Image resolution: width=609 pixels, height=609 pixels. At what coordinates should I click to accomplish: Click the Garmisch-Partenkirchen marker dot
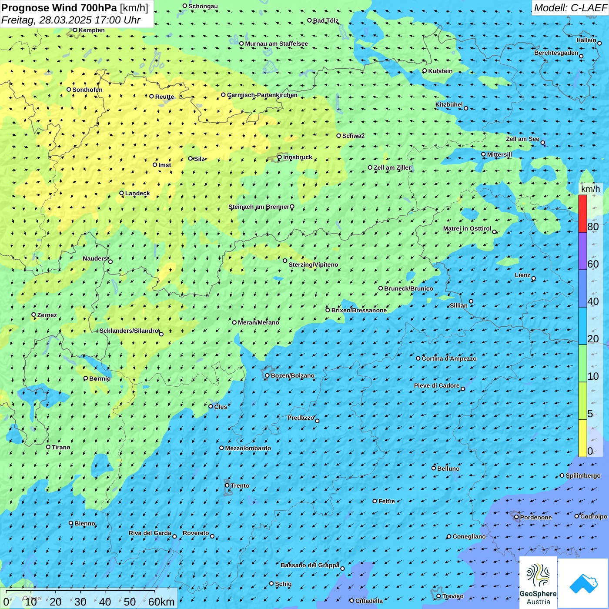(x=223, y=95)
